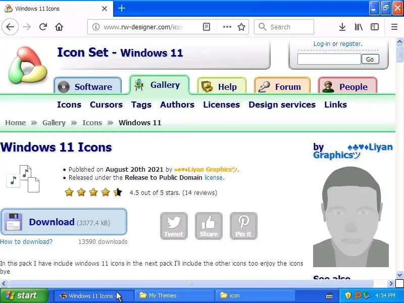Viewport: 404px width, 303px height.
Task: Open the Software tab
Action: click(x=87, y=86)
